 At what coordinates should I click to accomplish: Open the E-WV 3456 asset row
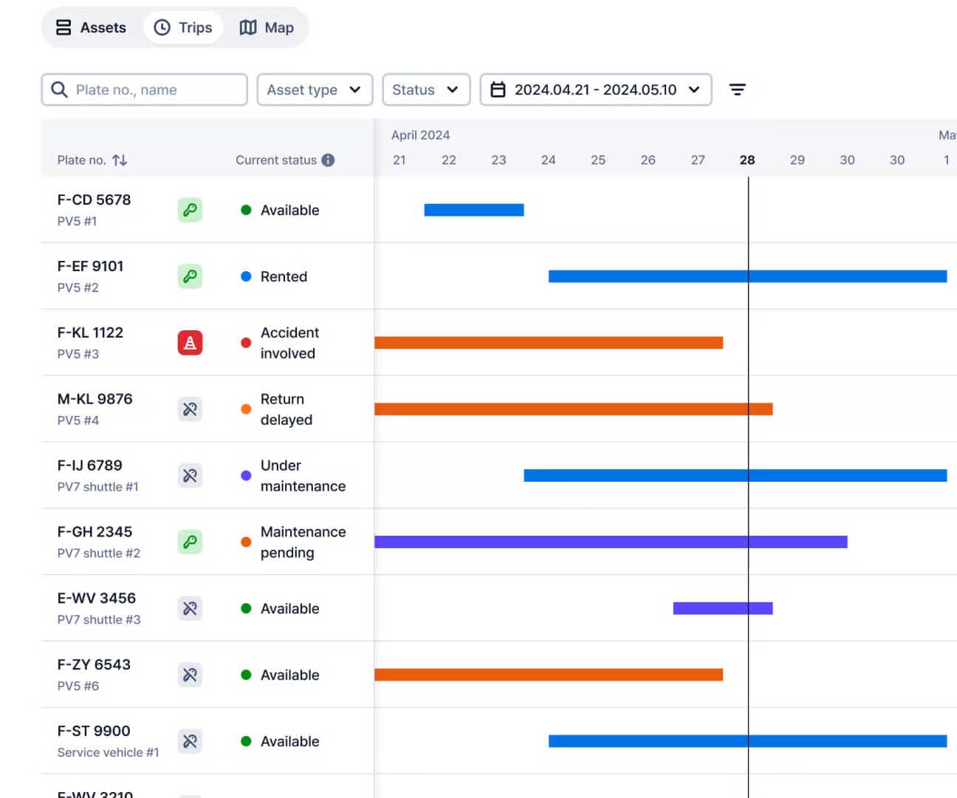point(97,598)
